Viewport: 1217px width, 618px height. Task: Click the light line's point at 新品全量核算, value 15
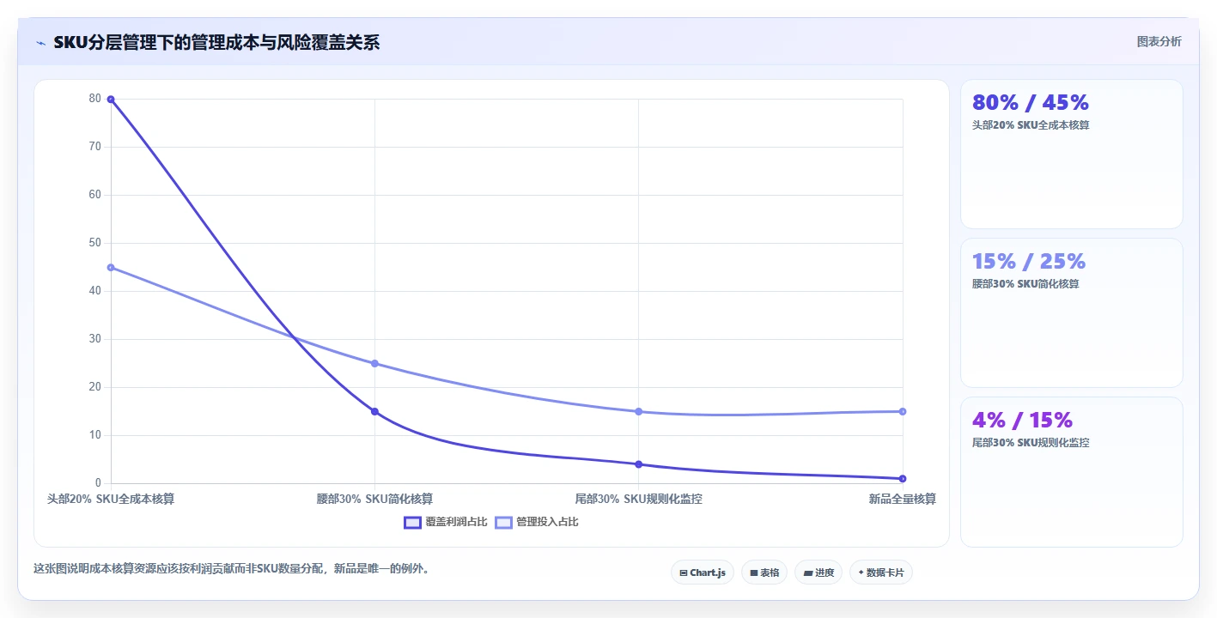click(903, 412)
